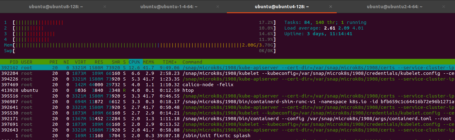The image size is (455, 140).
Task: Select process 397691 row
Action: tap(227, 124)
